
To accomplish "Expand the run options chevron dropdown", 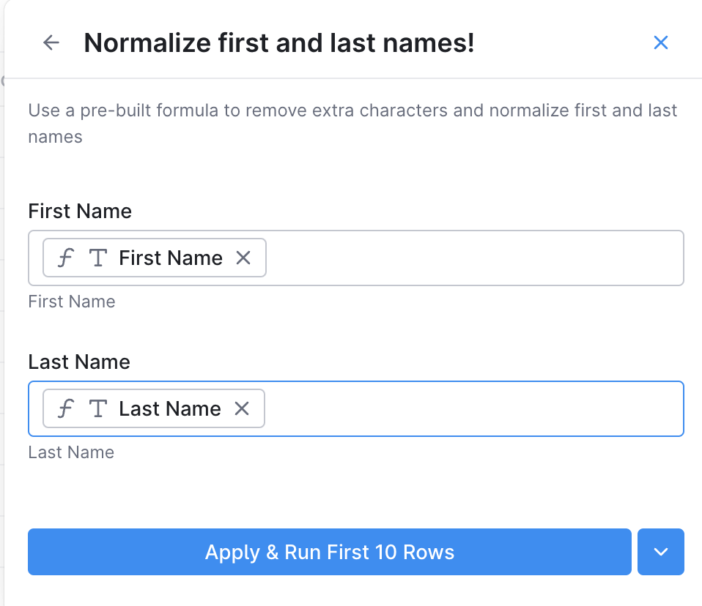I will point(661,552).
